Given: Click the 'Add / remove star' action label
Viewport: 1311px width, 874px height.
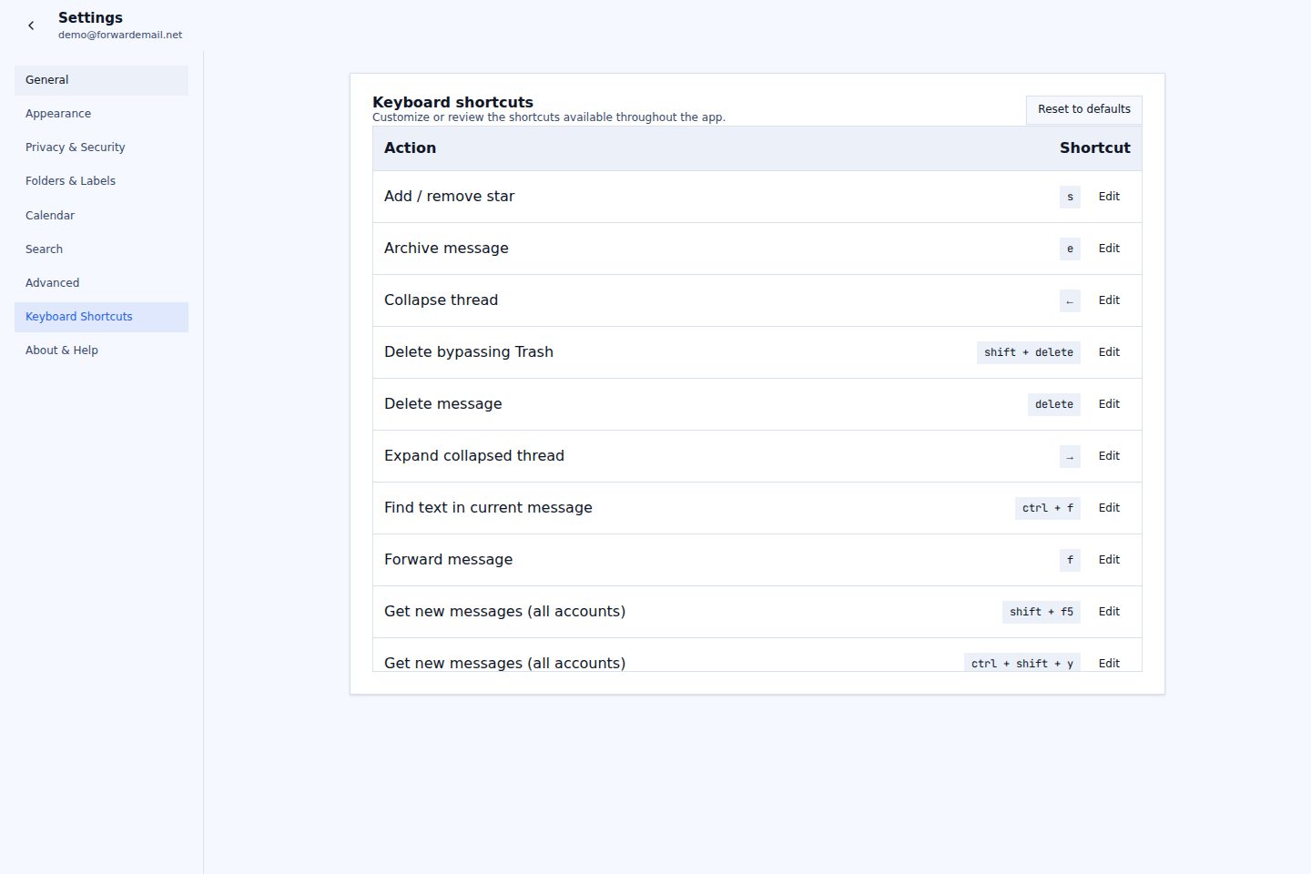Looking at the screenshot, I should (449, 197).
